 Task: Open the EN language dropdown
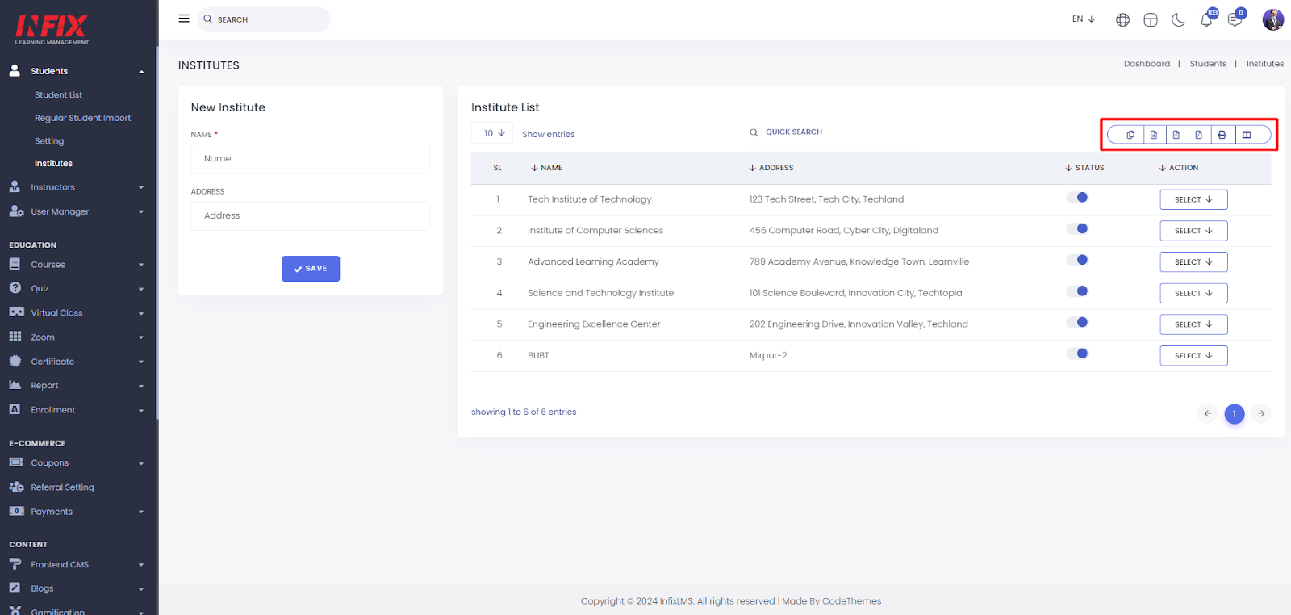(x=1083, y=19)
